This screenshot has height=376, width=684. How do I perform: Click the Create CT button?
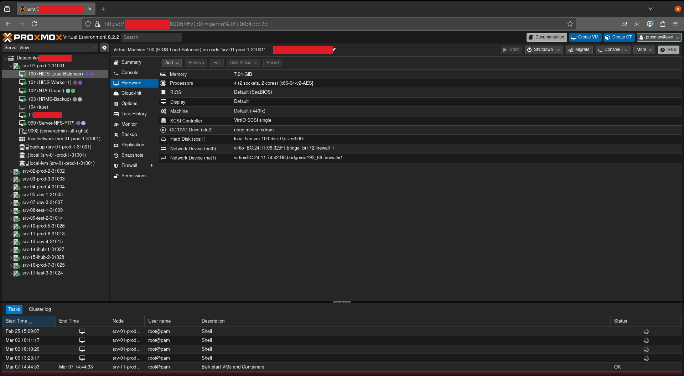(619, 37)
